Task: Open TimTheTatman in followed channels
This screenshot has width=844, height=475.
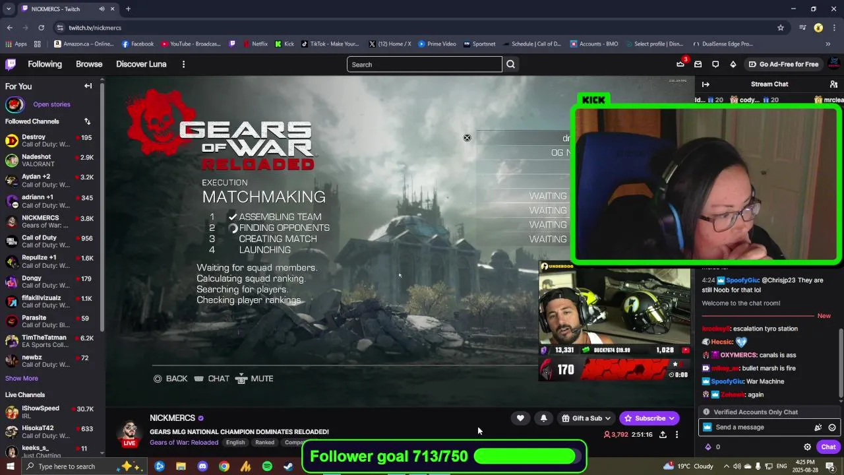Action: pos(51,341)
